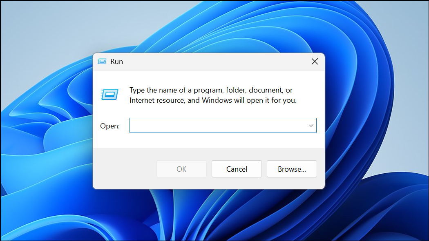Select the small window icon beside 'Run' title
The width and height of the screenshot is (429, 241).
tap(101, 61)
